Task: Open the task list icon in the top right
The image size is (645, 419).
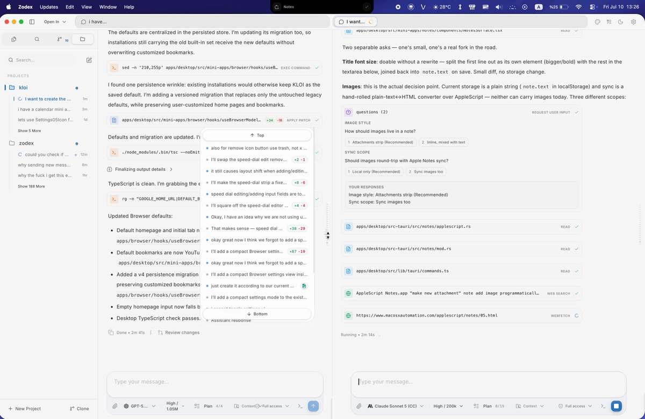Action: coord(610,21)
